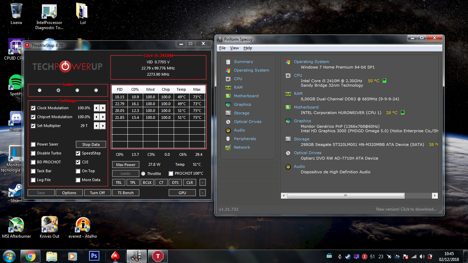
Task: Uncheck the SpeedStep option
Action: click(78, 153)
